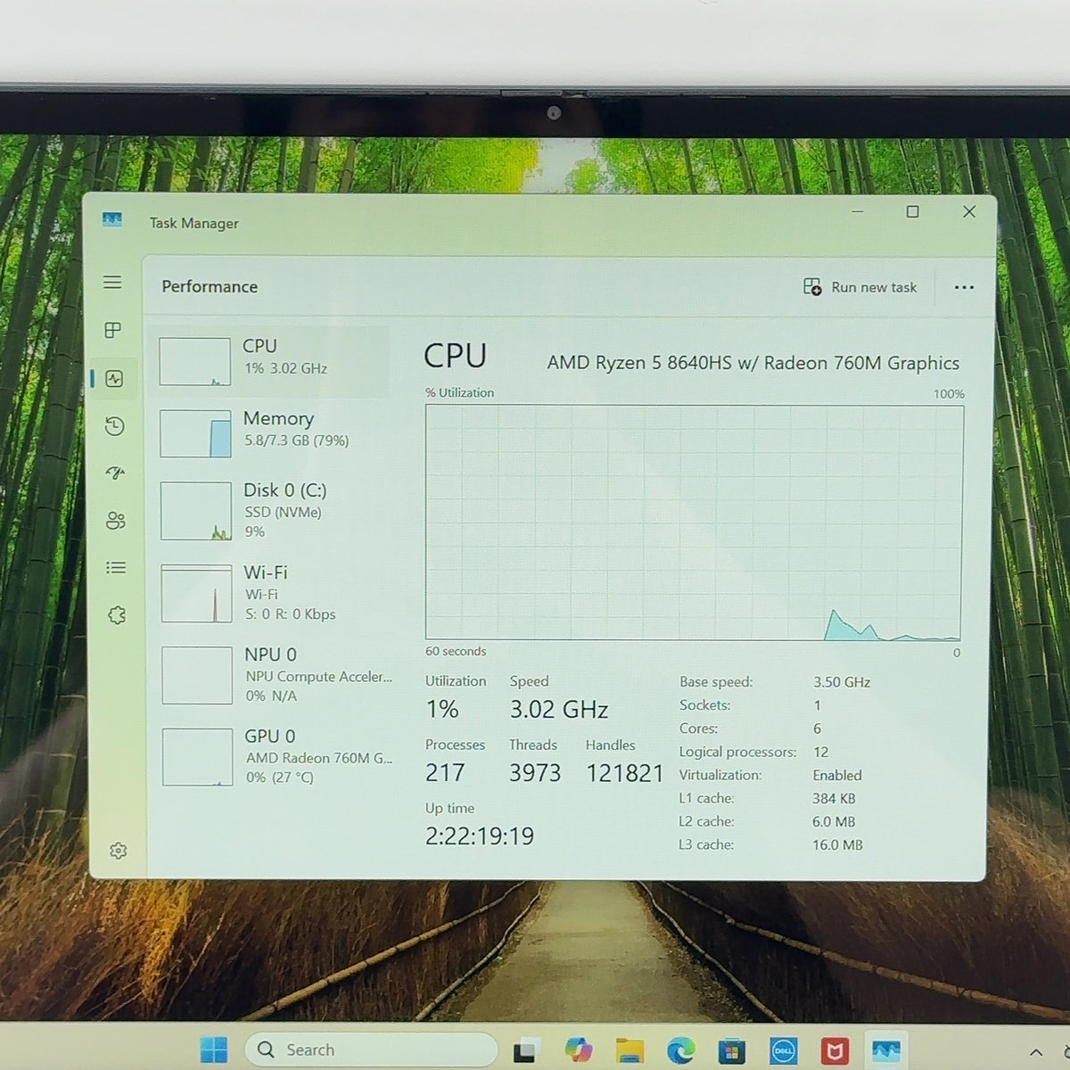Click the 3.02 GHz speed value
This screenshot has width=1070, height=1070.
[x=559, y=710]
